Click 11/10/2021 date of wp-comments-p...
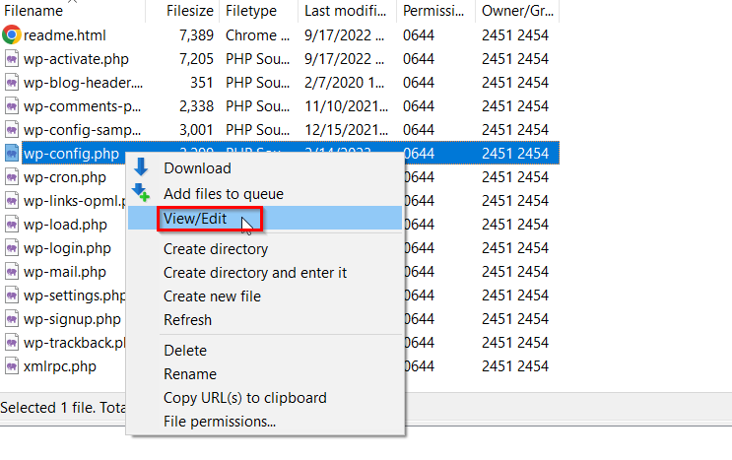This screenshot has height=460, width=732. 347,106
